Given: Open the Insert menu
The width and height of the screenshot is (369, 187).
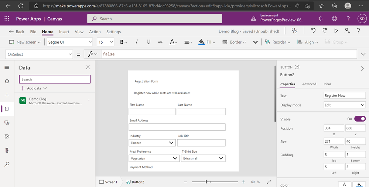Looking at the screenshot, I should 64,31.
